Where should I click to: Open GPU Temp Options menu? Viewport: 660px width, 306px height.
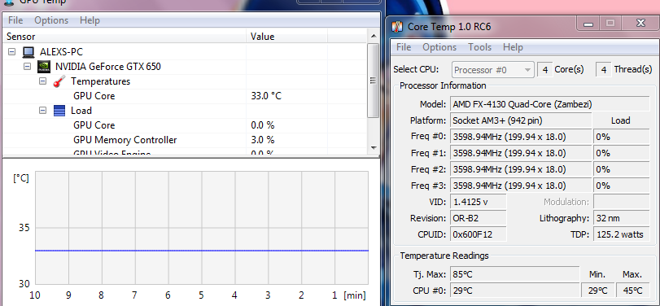click(x=51, y=20)
